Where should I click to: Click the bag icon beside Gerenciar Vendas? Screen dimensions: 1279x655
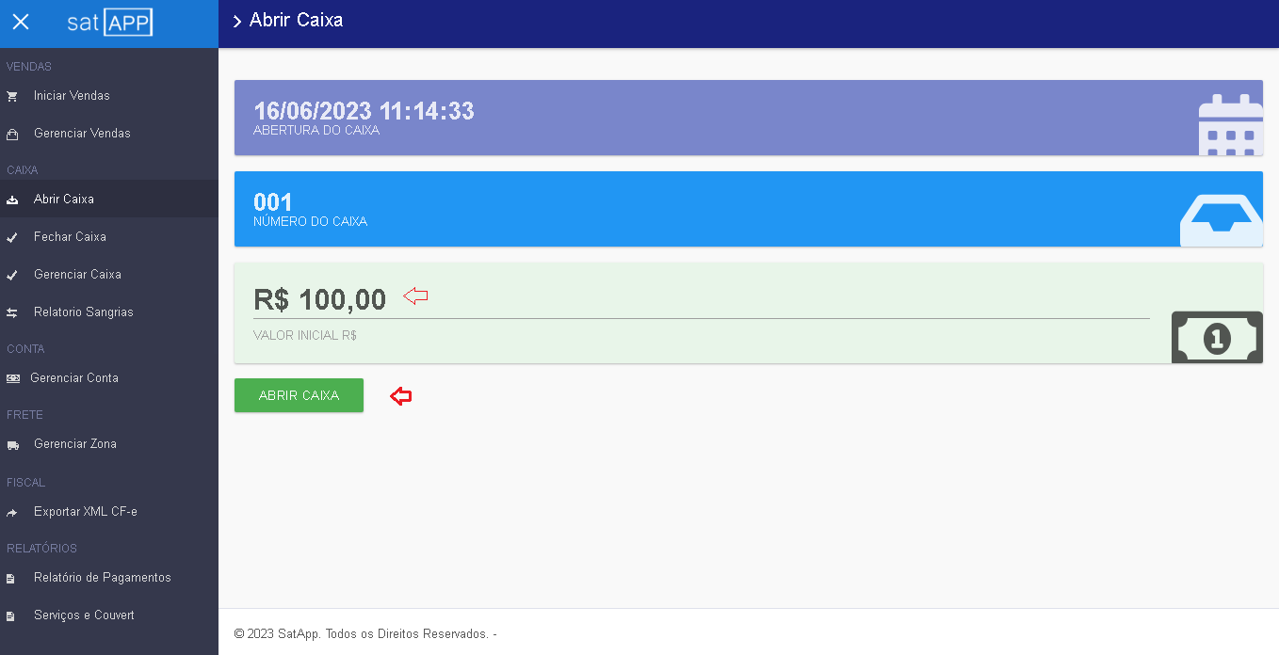(12, 134)
